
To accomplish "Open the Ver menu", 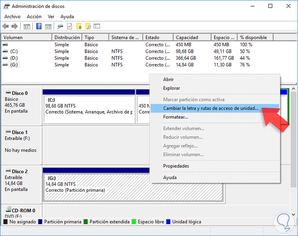I will (x=51, y=16).
